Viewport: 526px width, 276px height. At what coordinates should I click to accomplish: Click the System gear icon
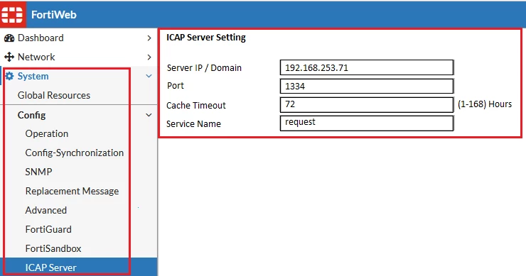(9, 76)
